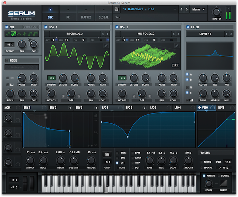
Task: Toggle filter routing for sub S
Action: pyautogui.click(x=187, y=92)
